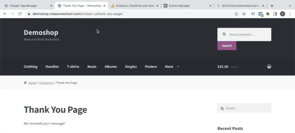Screen dimensions: 295x133
Task: Click the extension icon with green badge
Action: click(x=260, y=14)
